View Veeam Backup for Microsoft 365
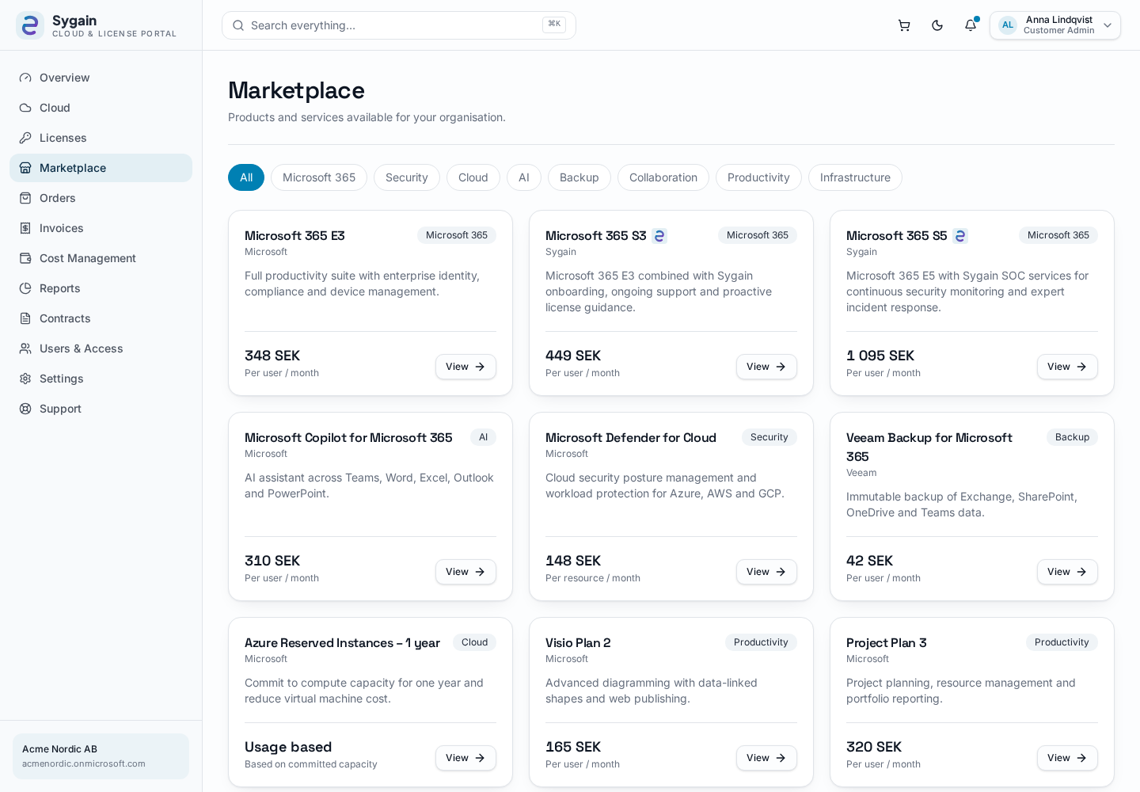1140x792 pixels. click(x=1067, y=572)
